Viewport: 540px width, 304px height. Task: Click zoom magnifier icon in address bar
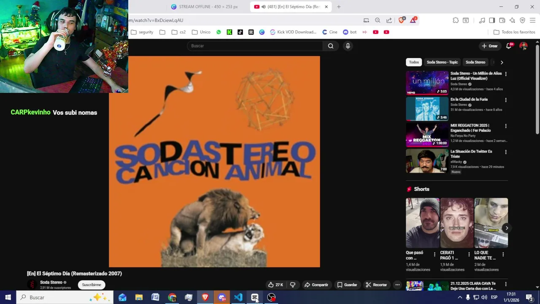coord(378,20)
